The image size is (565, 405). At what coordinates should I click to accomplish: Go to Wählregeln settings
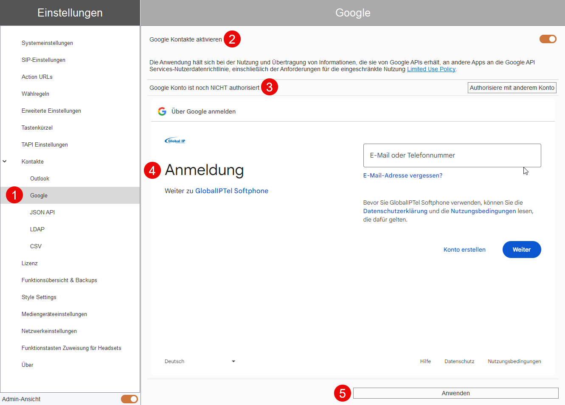click(35, 94)
